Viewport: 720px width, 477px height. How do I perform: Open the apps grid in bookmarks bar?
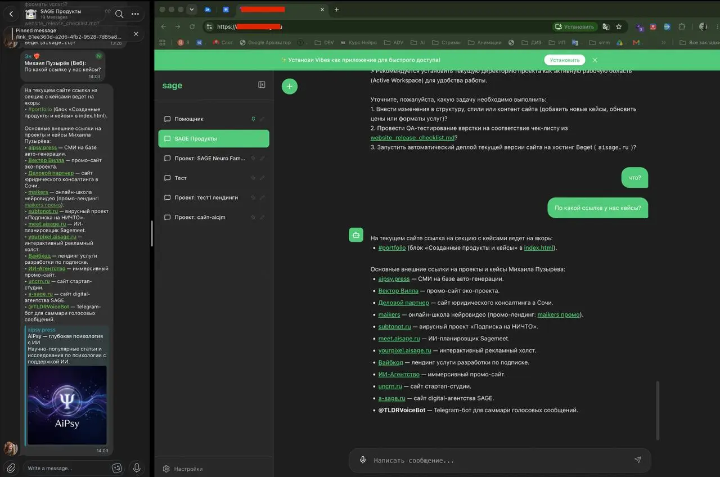163,42
